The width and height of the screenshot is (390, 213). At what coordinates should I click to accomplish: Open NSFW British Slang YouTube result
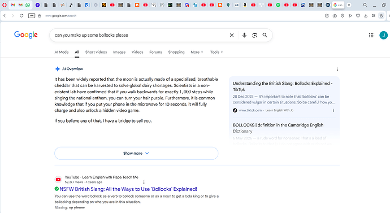coord(128,189)
